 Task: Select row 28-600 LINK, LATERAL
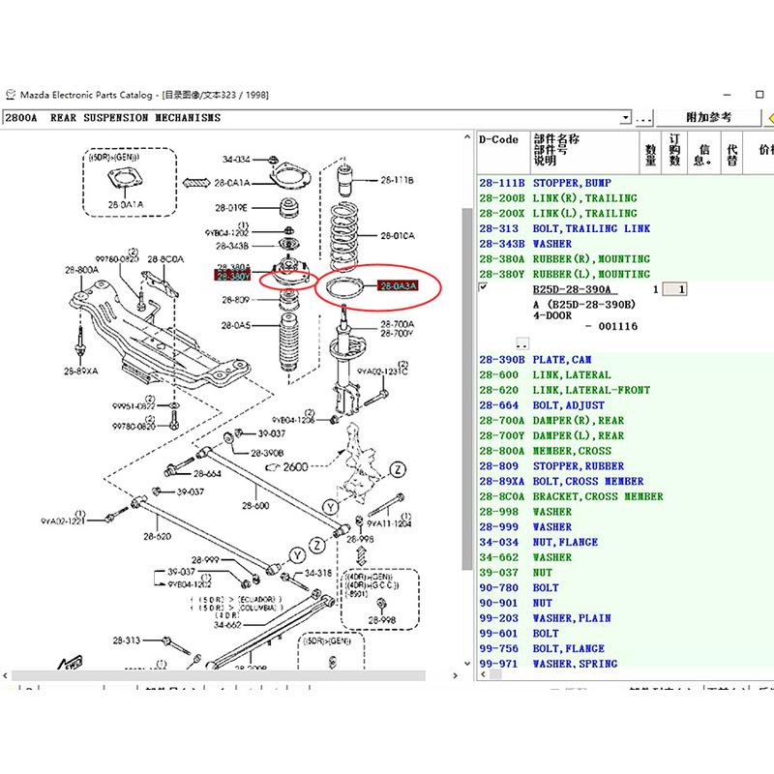click(625, 375)
